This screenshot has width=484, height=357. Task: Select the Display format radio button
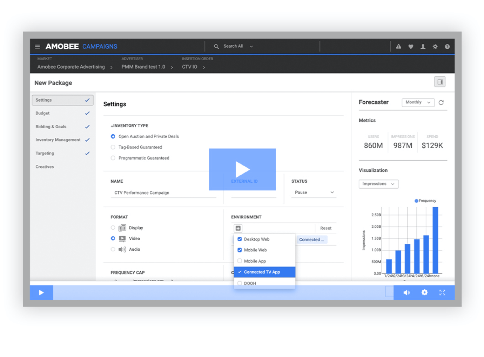pos(113,228)
